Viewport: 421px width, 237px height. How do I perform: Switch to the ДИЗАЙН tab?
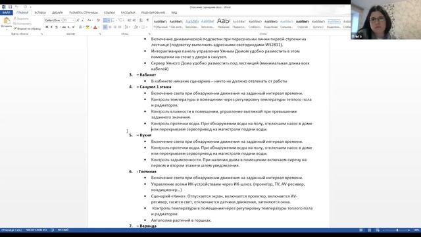point(57,13)
